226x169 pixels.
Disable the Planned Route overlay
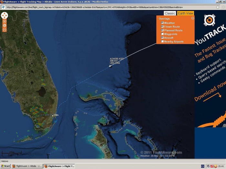[x=162, y=30]
